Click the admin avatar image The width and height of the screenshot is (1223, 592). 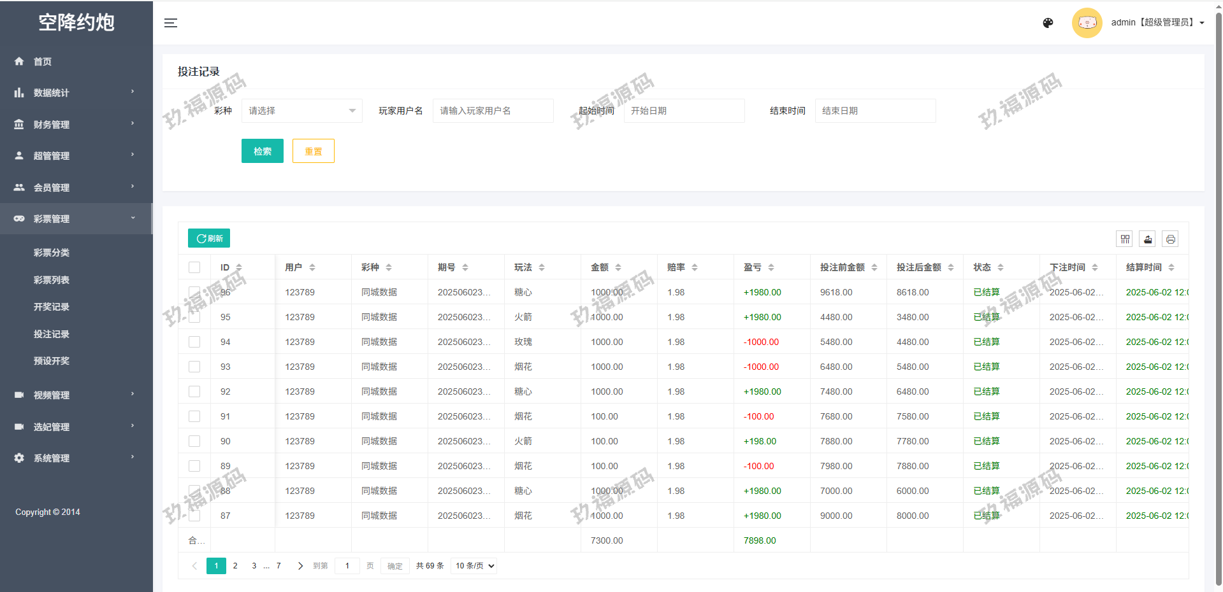pos(1087,23)
